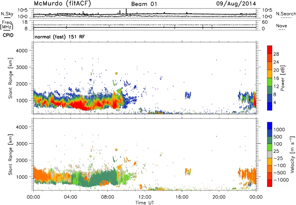Image resolution: width=296 pixels, height=205 pixels.
Task: Click the '08:00' time tick label
Action: click(108, 197)
